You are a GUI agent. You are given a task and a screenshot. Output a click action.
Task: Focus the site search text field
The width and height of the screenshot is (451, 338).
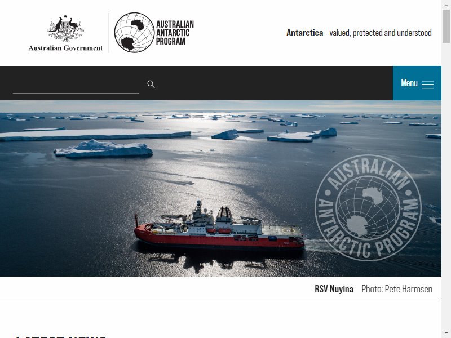(x=76, y=85)
